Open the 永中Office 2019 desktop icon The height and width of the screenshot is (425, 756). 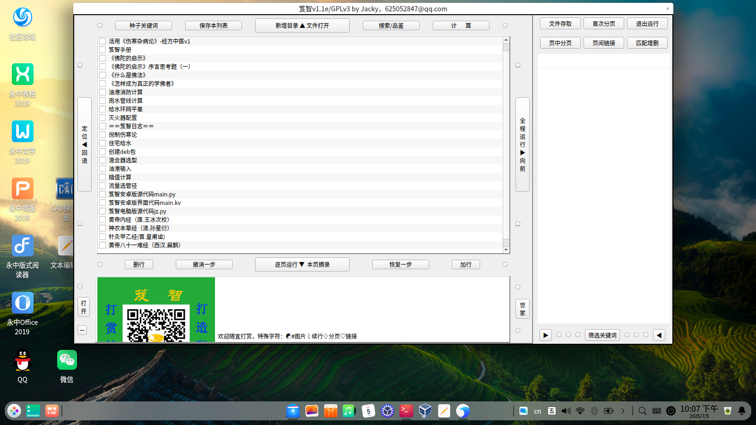click(x=22, y=314)
